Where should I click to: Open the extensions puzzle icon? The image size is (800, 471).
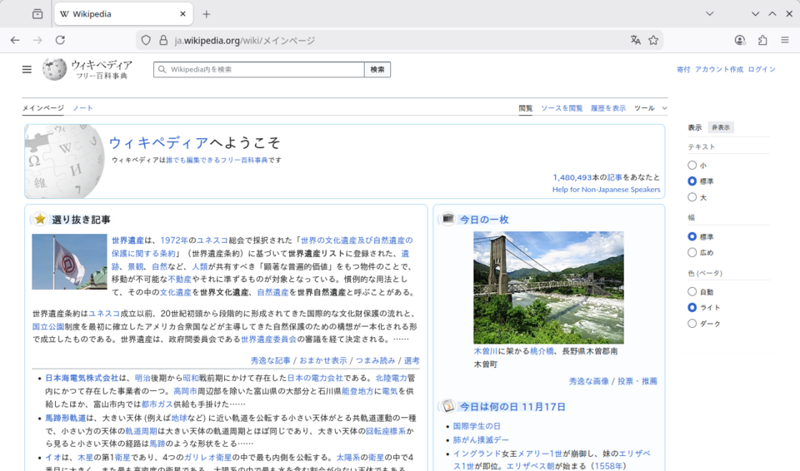coord(762,40)
